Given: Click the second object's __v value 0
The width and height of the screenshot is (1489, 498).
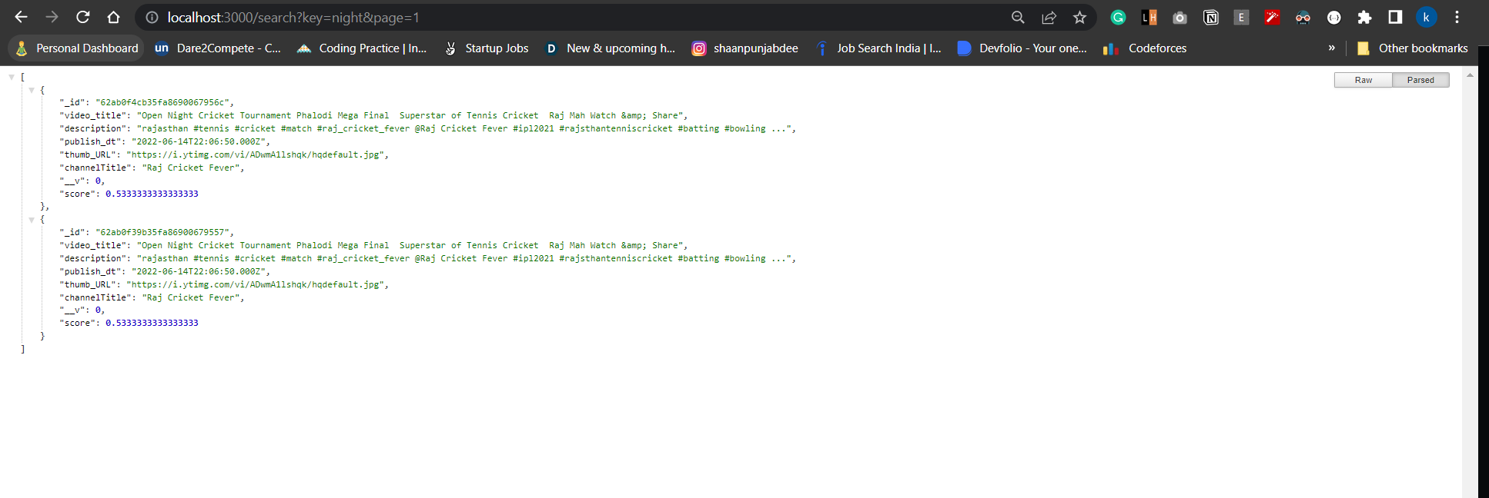Looking at the screenshot, I should click(98, 310).
